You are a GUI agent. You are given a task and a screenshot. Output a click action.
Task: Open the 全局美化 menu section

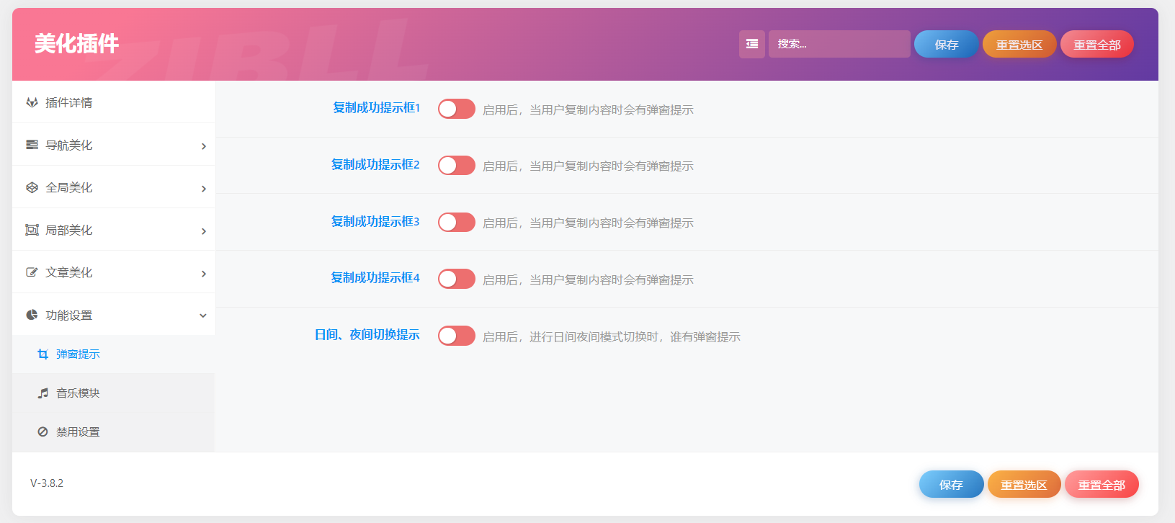pyautogui.click(x=114, y=187)
